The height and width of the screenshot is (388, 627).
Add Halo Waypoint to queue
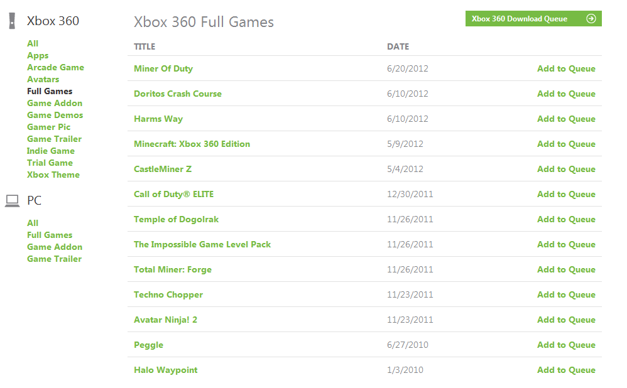click(x=566, y=370)
